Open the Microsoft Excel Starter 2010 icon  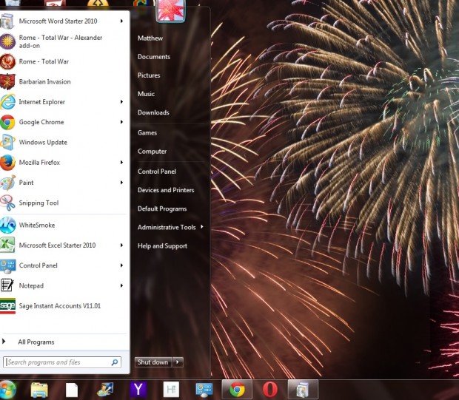tap(7, 245)
